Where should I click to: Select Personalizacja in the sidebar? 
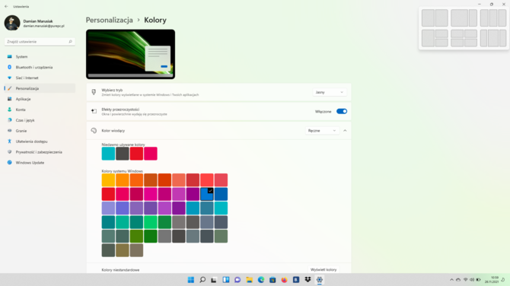40,88
